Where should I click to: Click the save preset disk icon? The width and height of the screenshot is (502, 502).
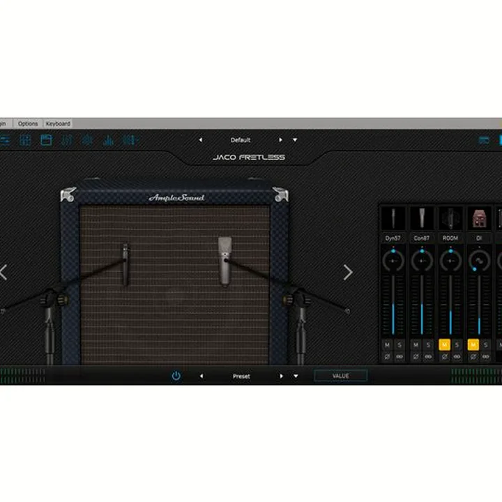pos(46,140)
